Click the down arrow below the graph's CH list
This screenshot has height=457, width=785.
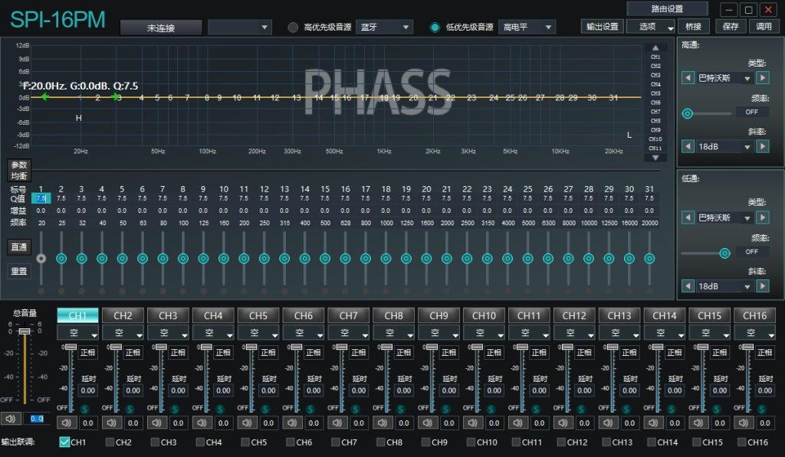pyautogui.click(x=655, y=158)
